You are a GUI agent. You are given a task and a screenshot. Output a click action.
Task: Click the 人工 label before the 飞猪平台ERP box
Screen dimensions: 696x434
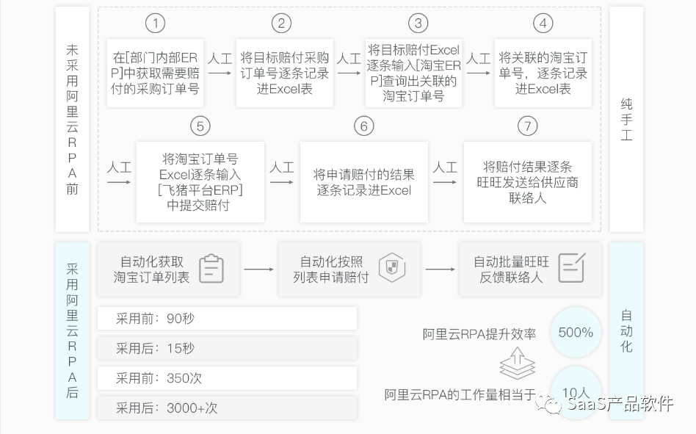(119, 167)
